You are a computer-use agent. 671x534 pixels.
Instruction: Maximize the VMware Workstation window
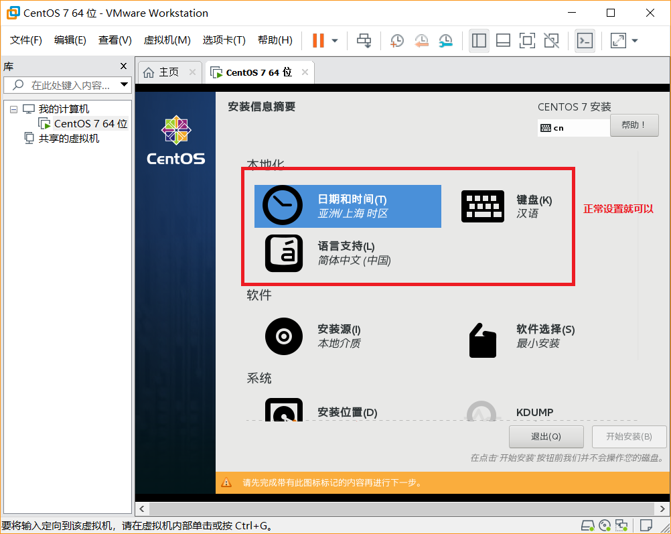point(611,13)
